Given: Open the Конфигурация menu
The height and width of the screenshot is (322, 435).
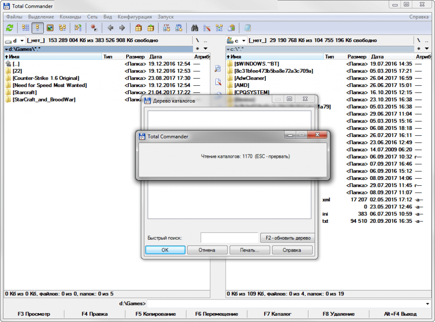Looking at the screenshot, I should point(135,17).
